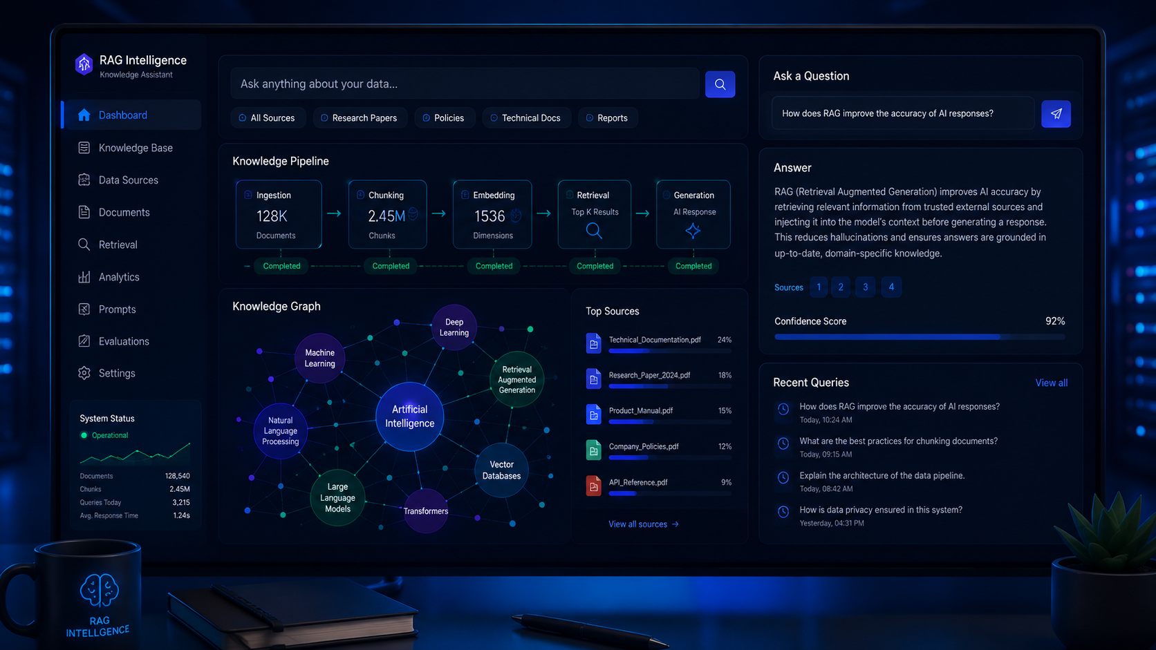Focus the 'Ask anything about your data' field
This screenshot has width=1156, height=650.
[465, 84]
